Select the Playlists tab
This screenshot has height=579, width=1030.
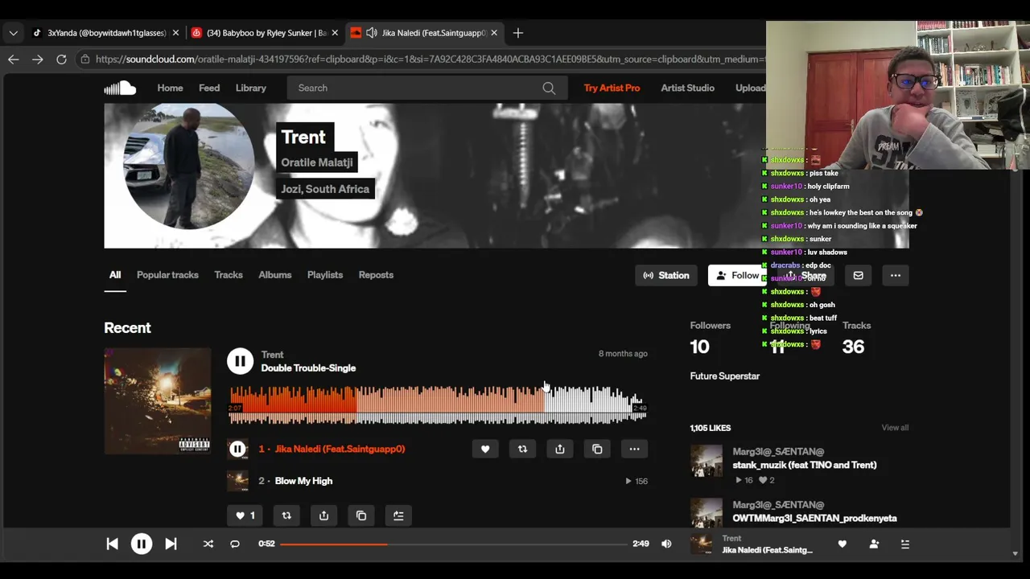[325, 275]
